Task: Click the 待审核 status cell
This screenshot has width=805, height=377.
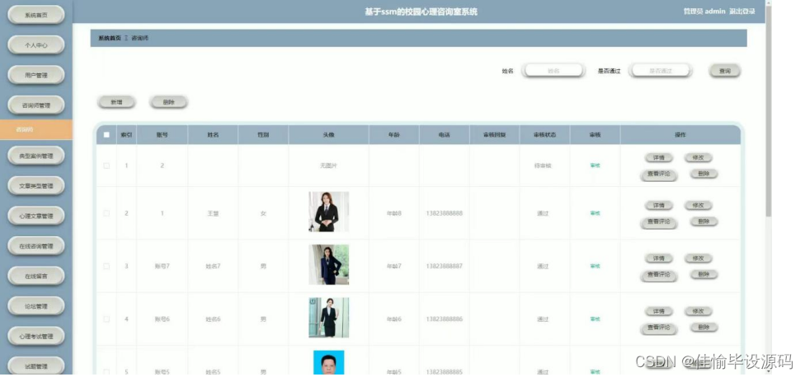Action: coord(543,165)
